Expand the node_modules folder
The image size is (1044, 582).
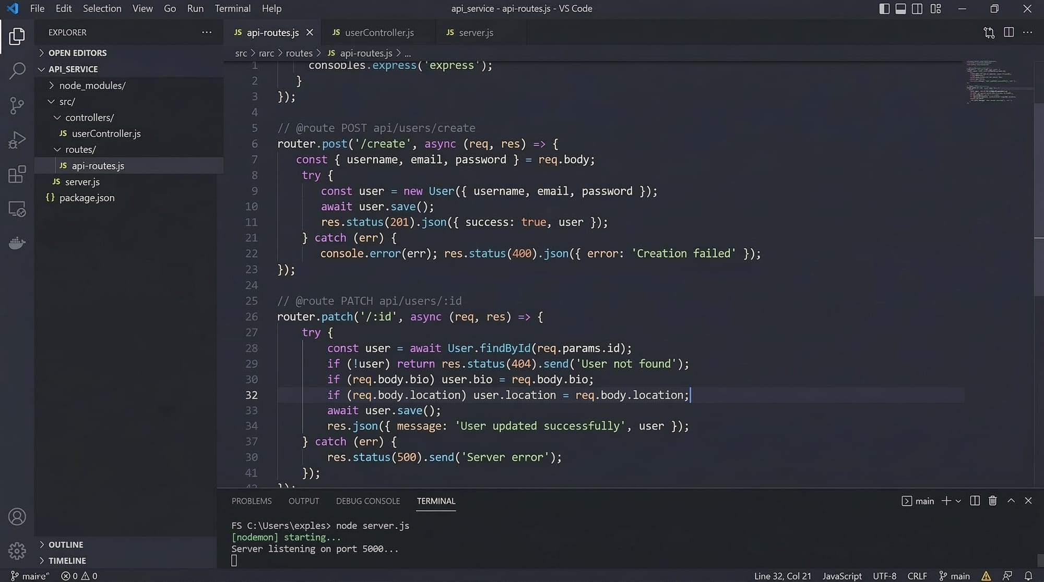[x=92, y=86]
